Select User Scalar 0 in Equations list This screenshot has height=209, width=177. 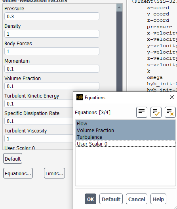tap(126, 144)
